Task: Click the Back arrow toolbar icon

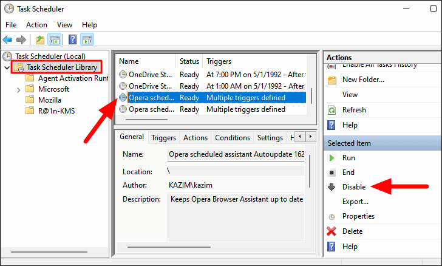Action: pos(7,39)
